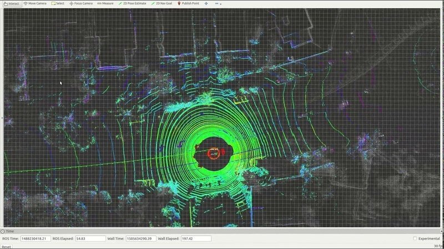Pick the Measure tool
This screenshot has height=249, width=444.
(105, 3)
